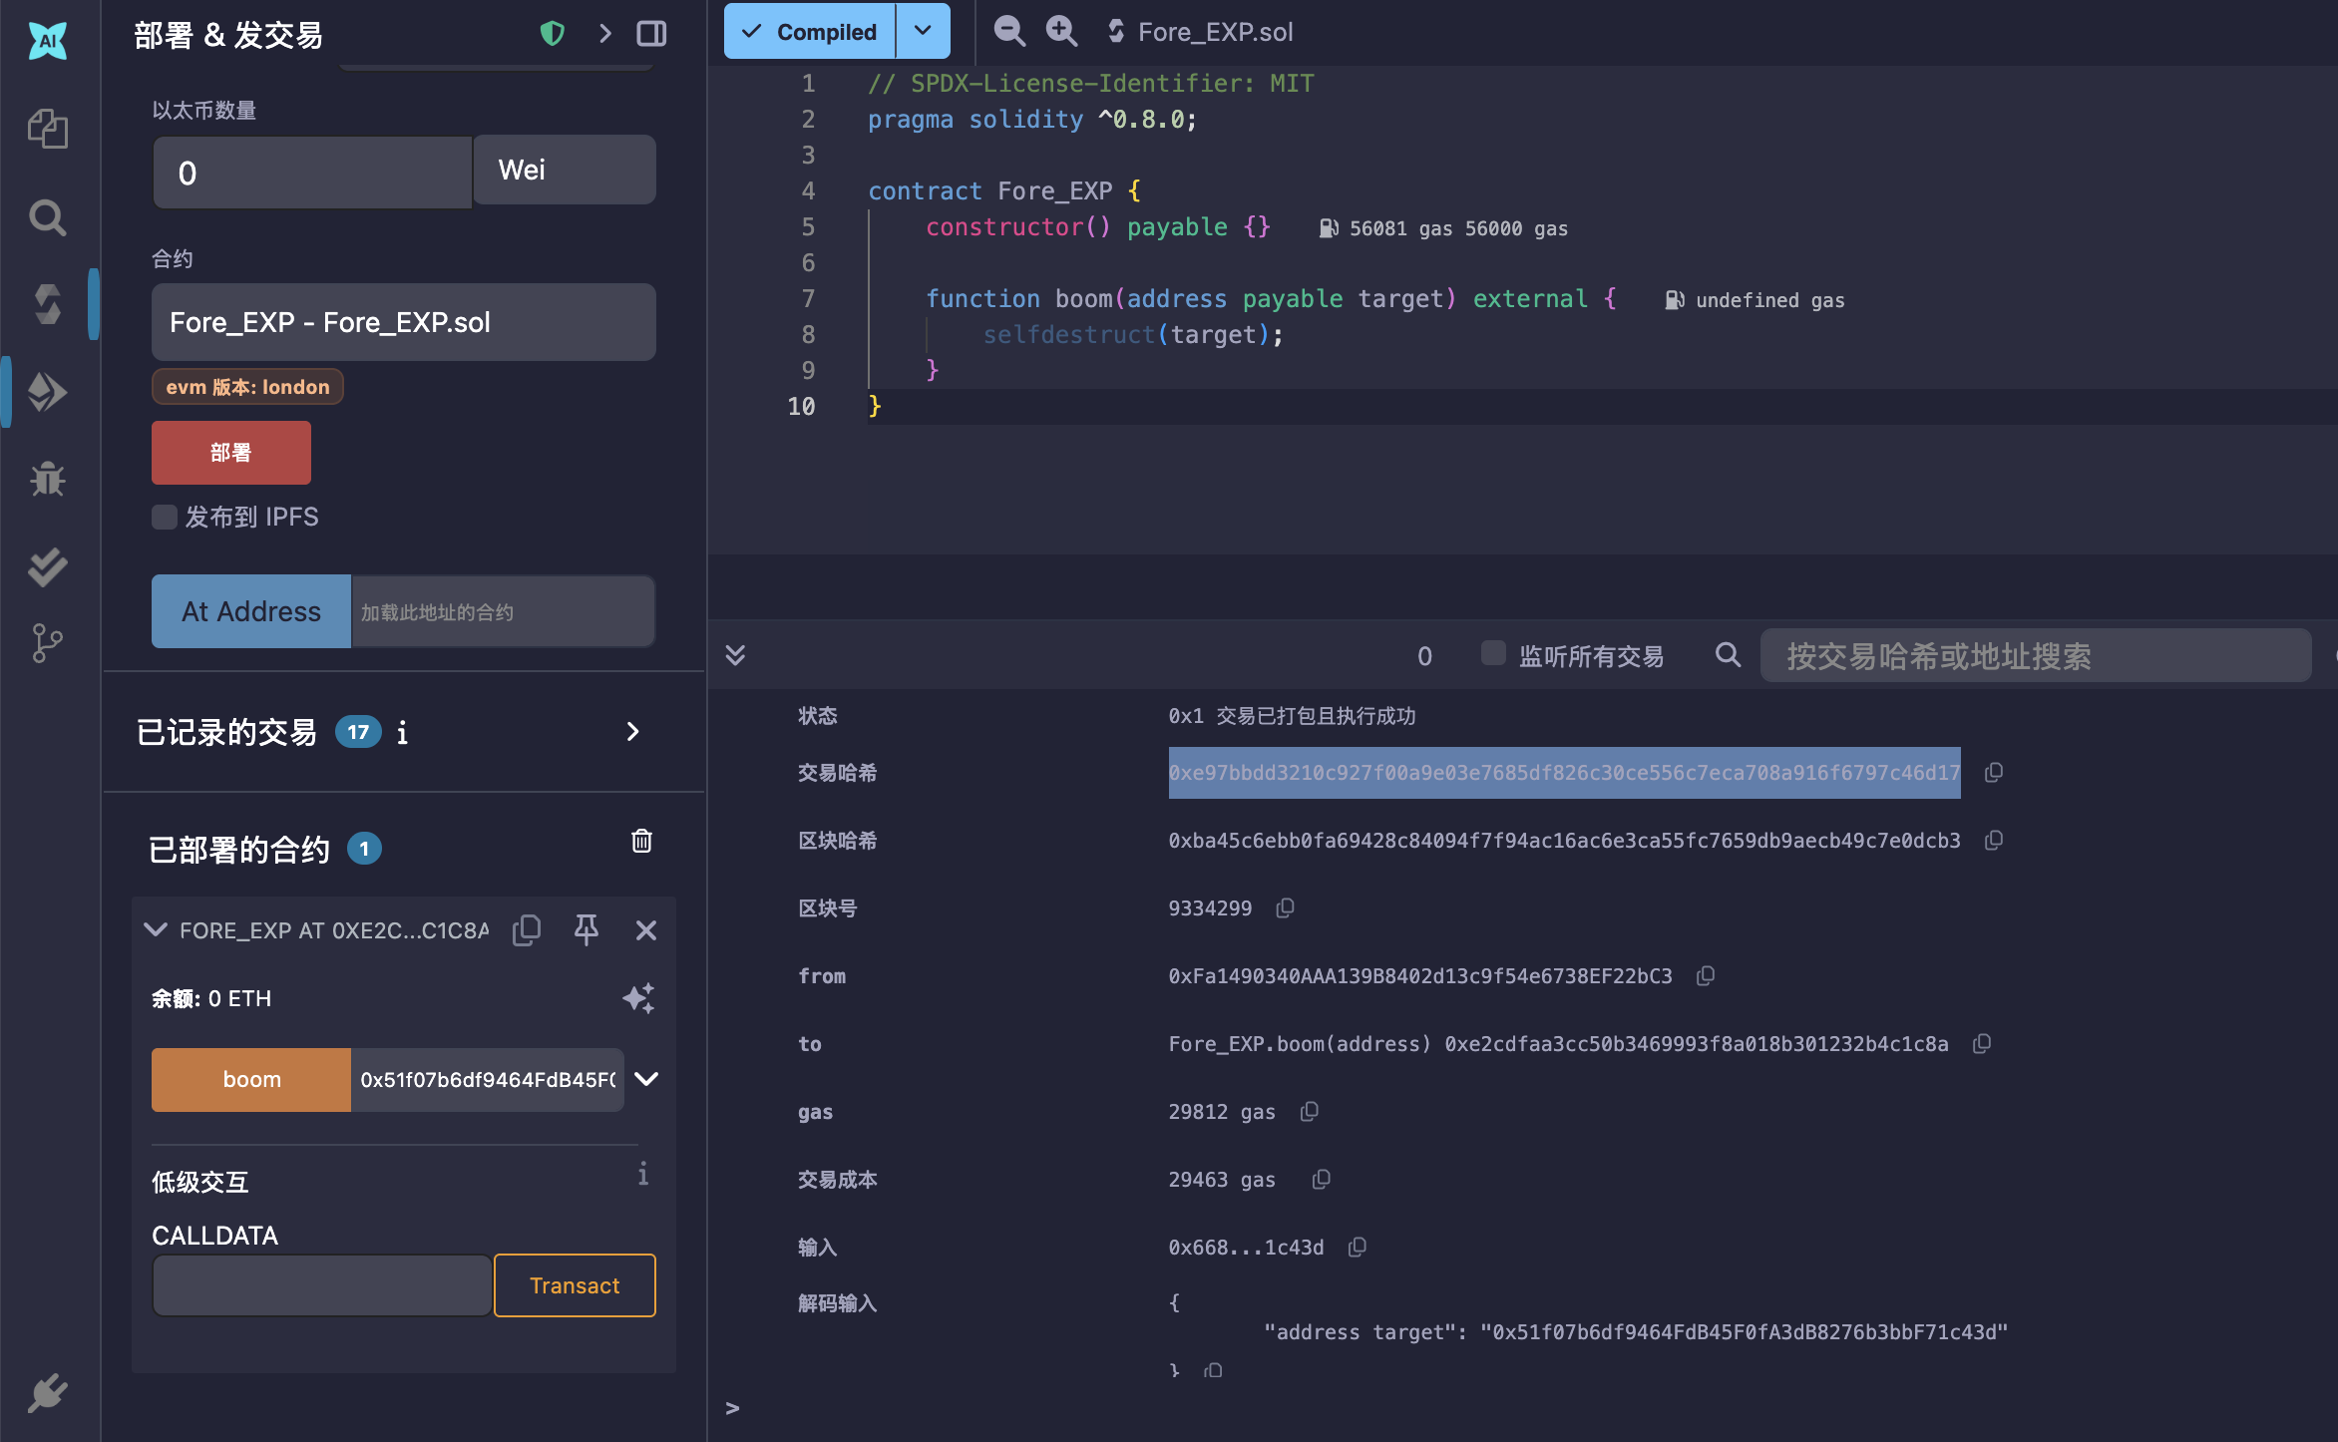The width and height of the screenshot is (2338, 1442).
Task: Open the Solidity compiler sidebar icon
Action: tap(47, 304)
